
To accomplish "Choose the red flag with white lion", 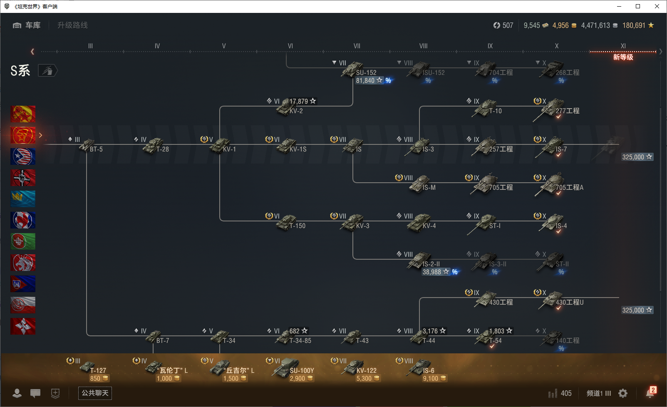I will point(23,263).
